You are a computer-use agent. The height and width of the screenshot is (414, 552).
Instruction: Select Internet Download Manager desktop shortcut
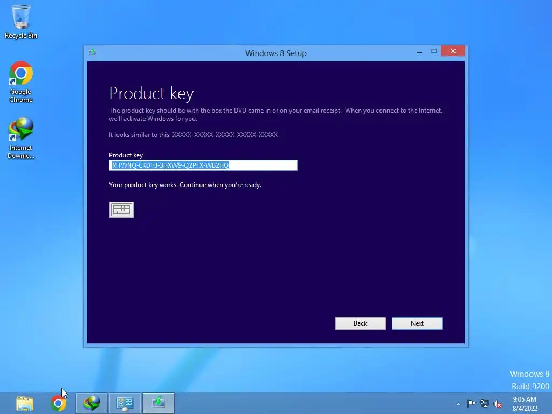click(21, 139)
